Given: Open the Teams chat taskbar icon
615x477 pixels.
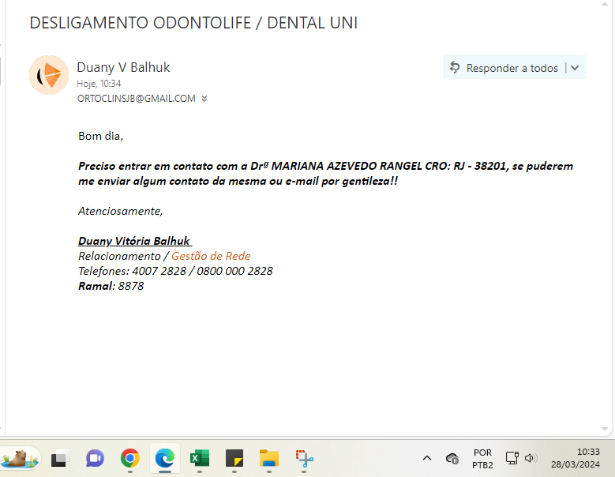Looking at the screenshot, I should (x=95, y=458).
